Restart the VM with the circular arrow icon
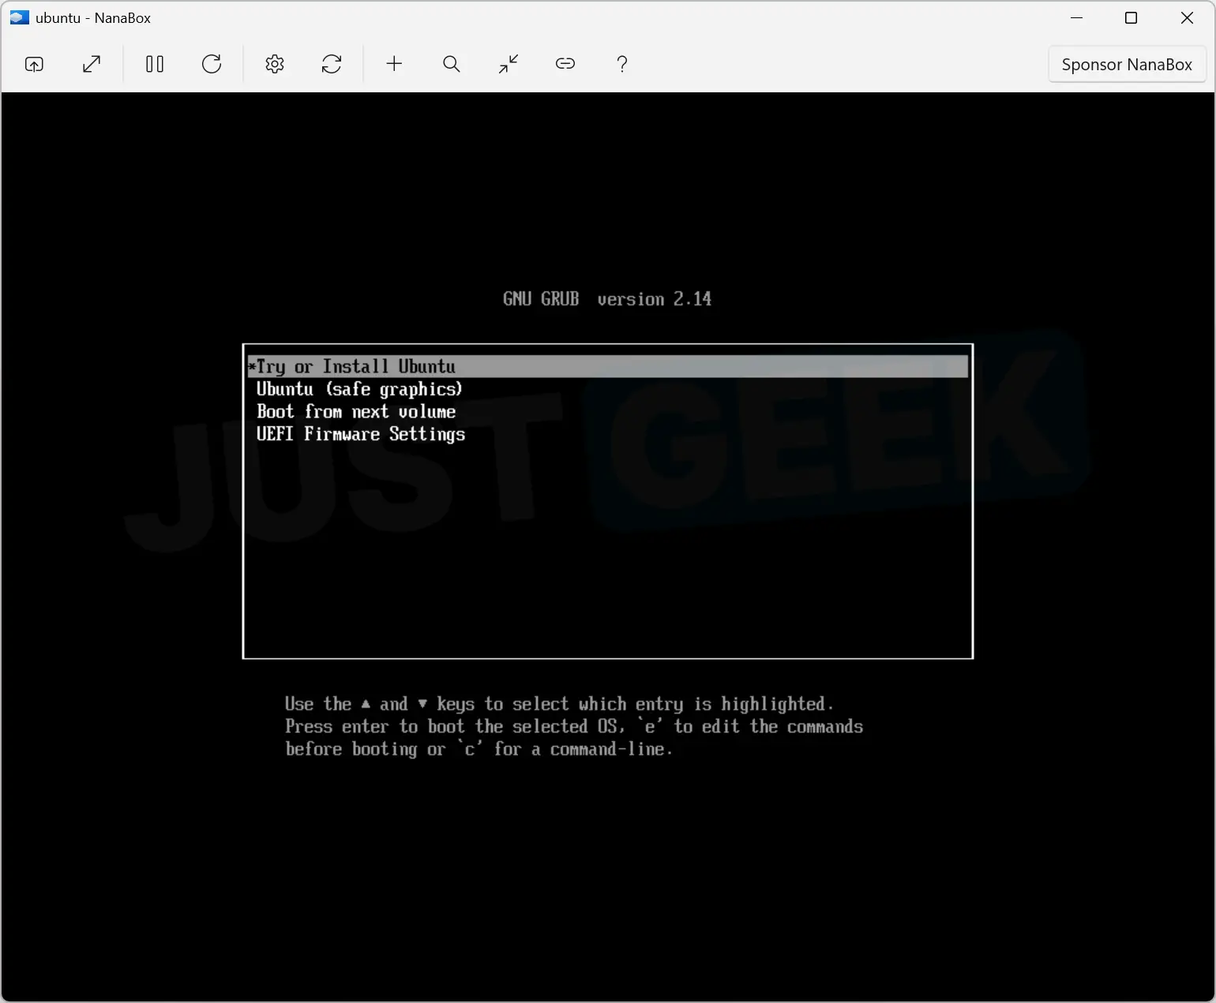Image resolution: width=1216 pixels, height=1003 pixels. coord(212,64)
